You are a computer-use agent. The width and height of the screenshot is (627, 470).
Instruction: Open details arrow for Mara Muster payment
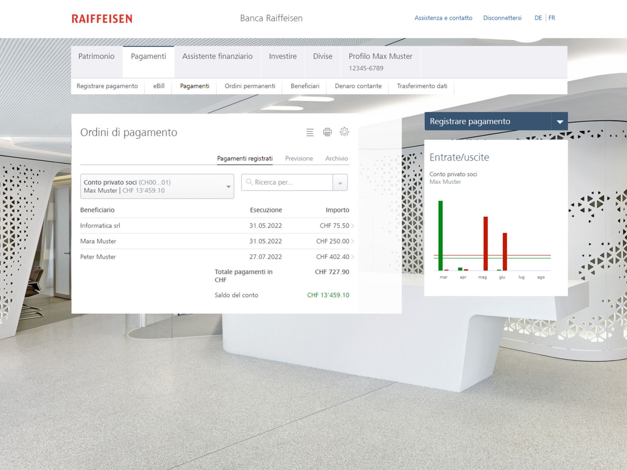[x=353, y=241]
